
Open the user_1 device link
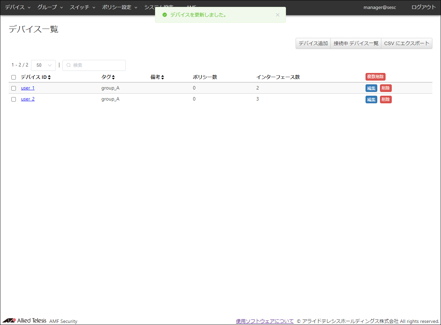tap(28, 88)
